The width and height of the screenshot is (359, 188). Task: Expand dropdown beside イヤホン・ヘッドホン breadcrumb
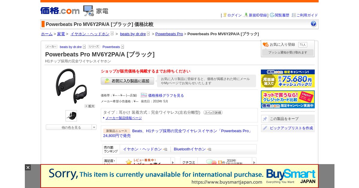tap(112, 33)
